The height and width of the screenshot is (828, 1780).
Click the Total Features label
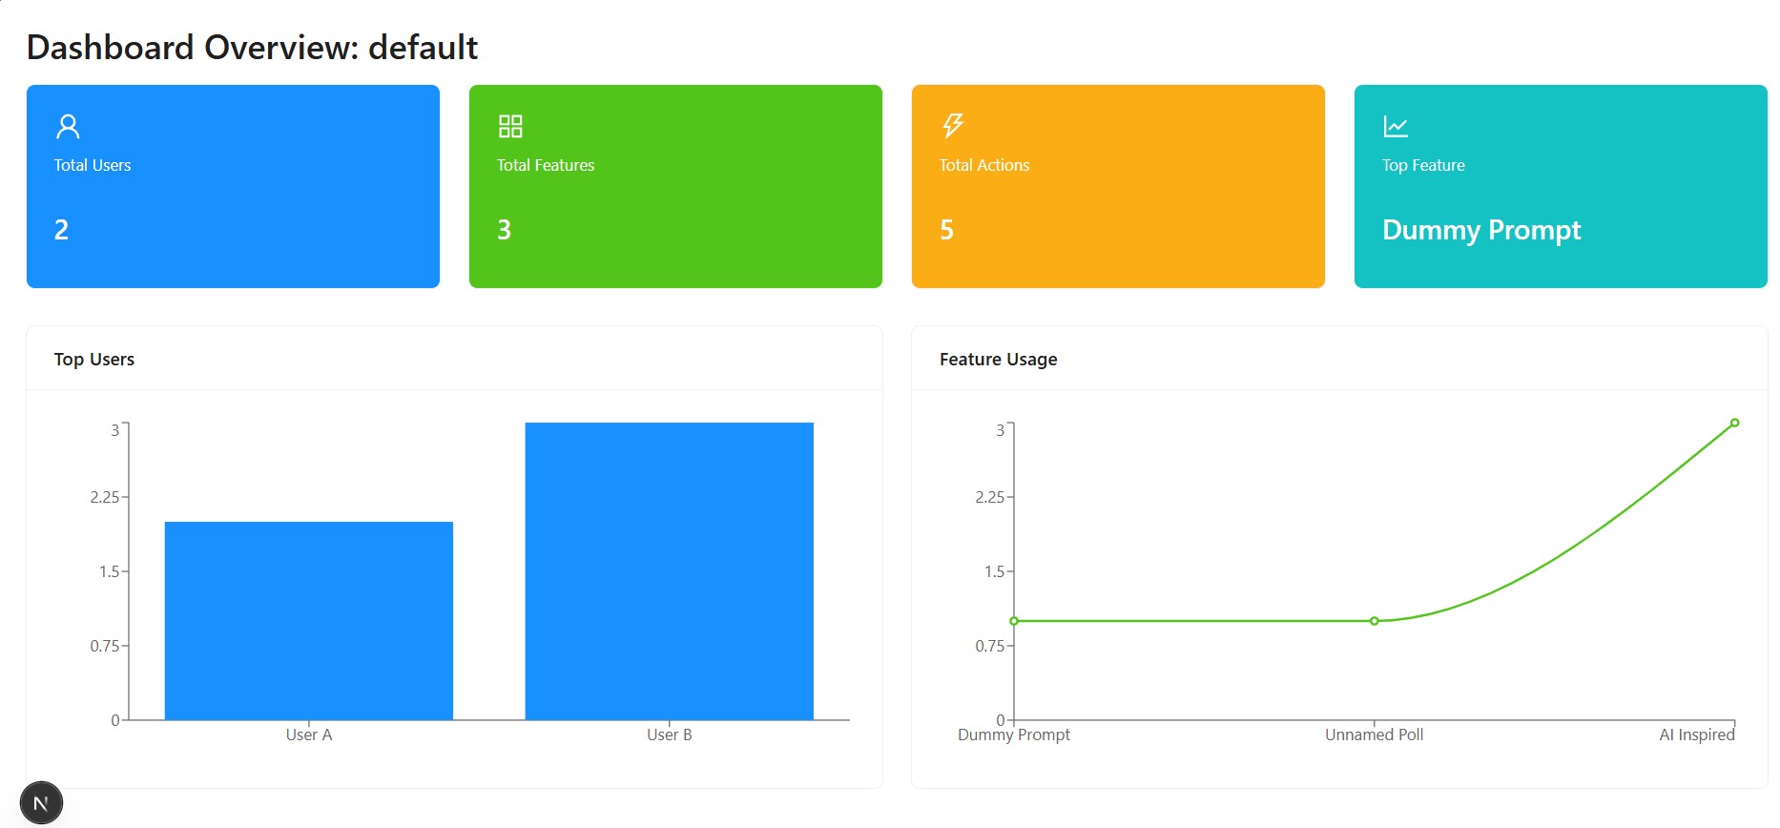[546, 165]
